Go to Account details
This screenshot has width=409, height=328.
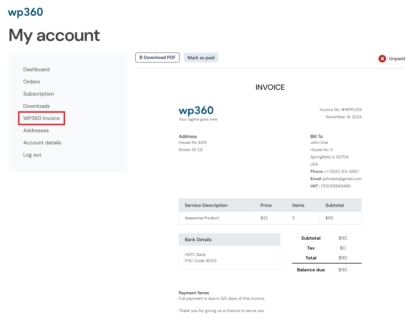(x=42, y=143)
